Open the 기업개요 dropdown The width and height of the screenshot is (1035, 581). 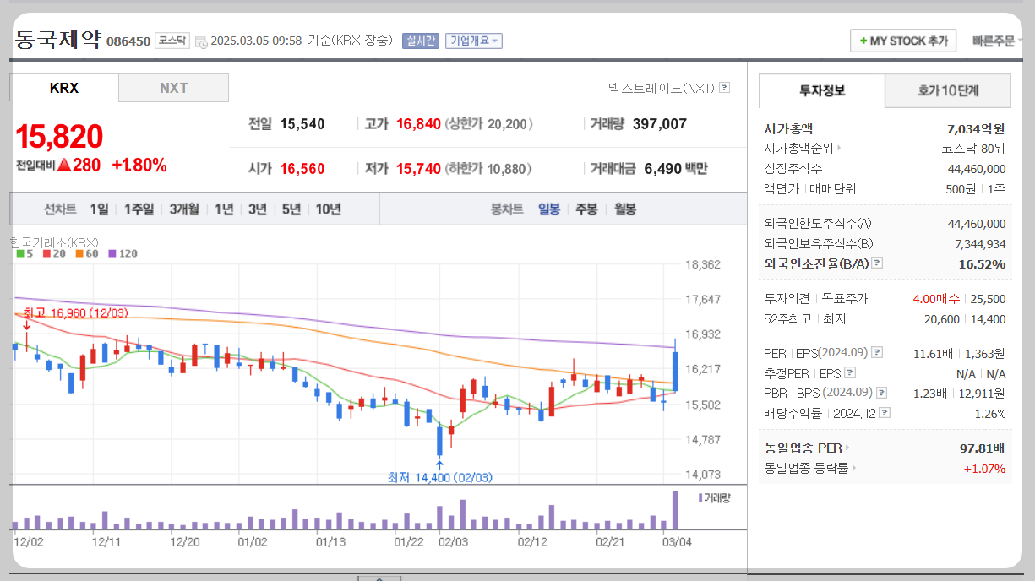tap(473, 41)
